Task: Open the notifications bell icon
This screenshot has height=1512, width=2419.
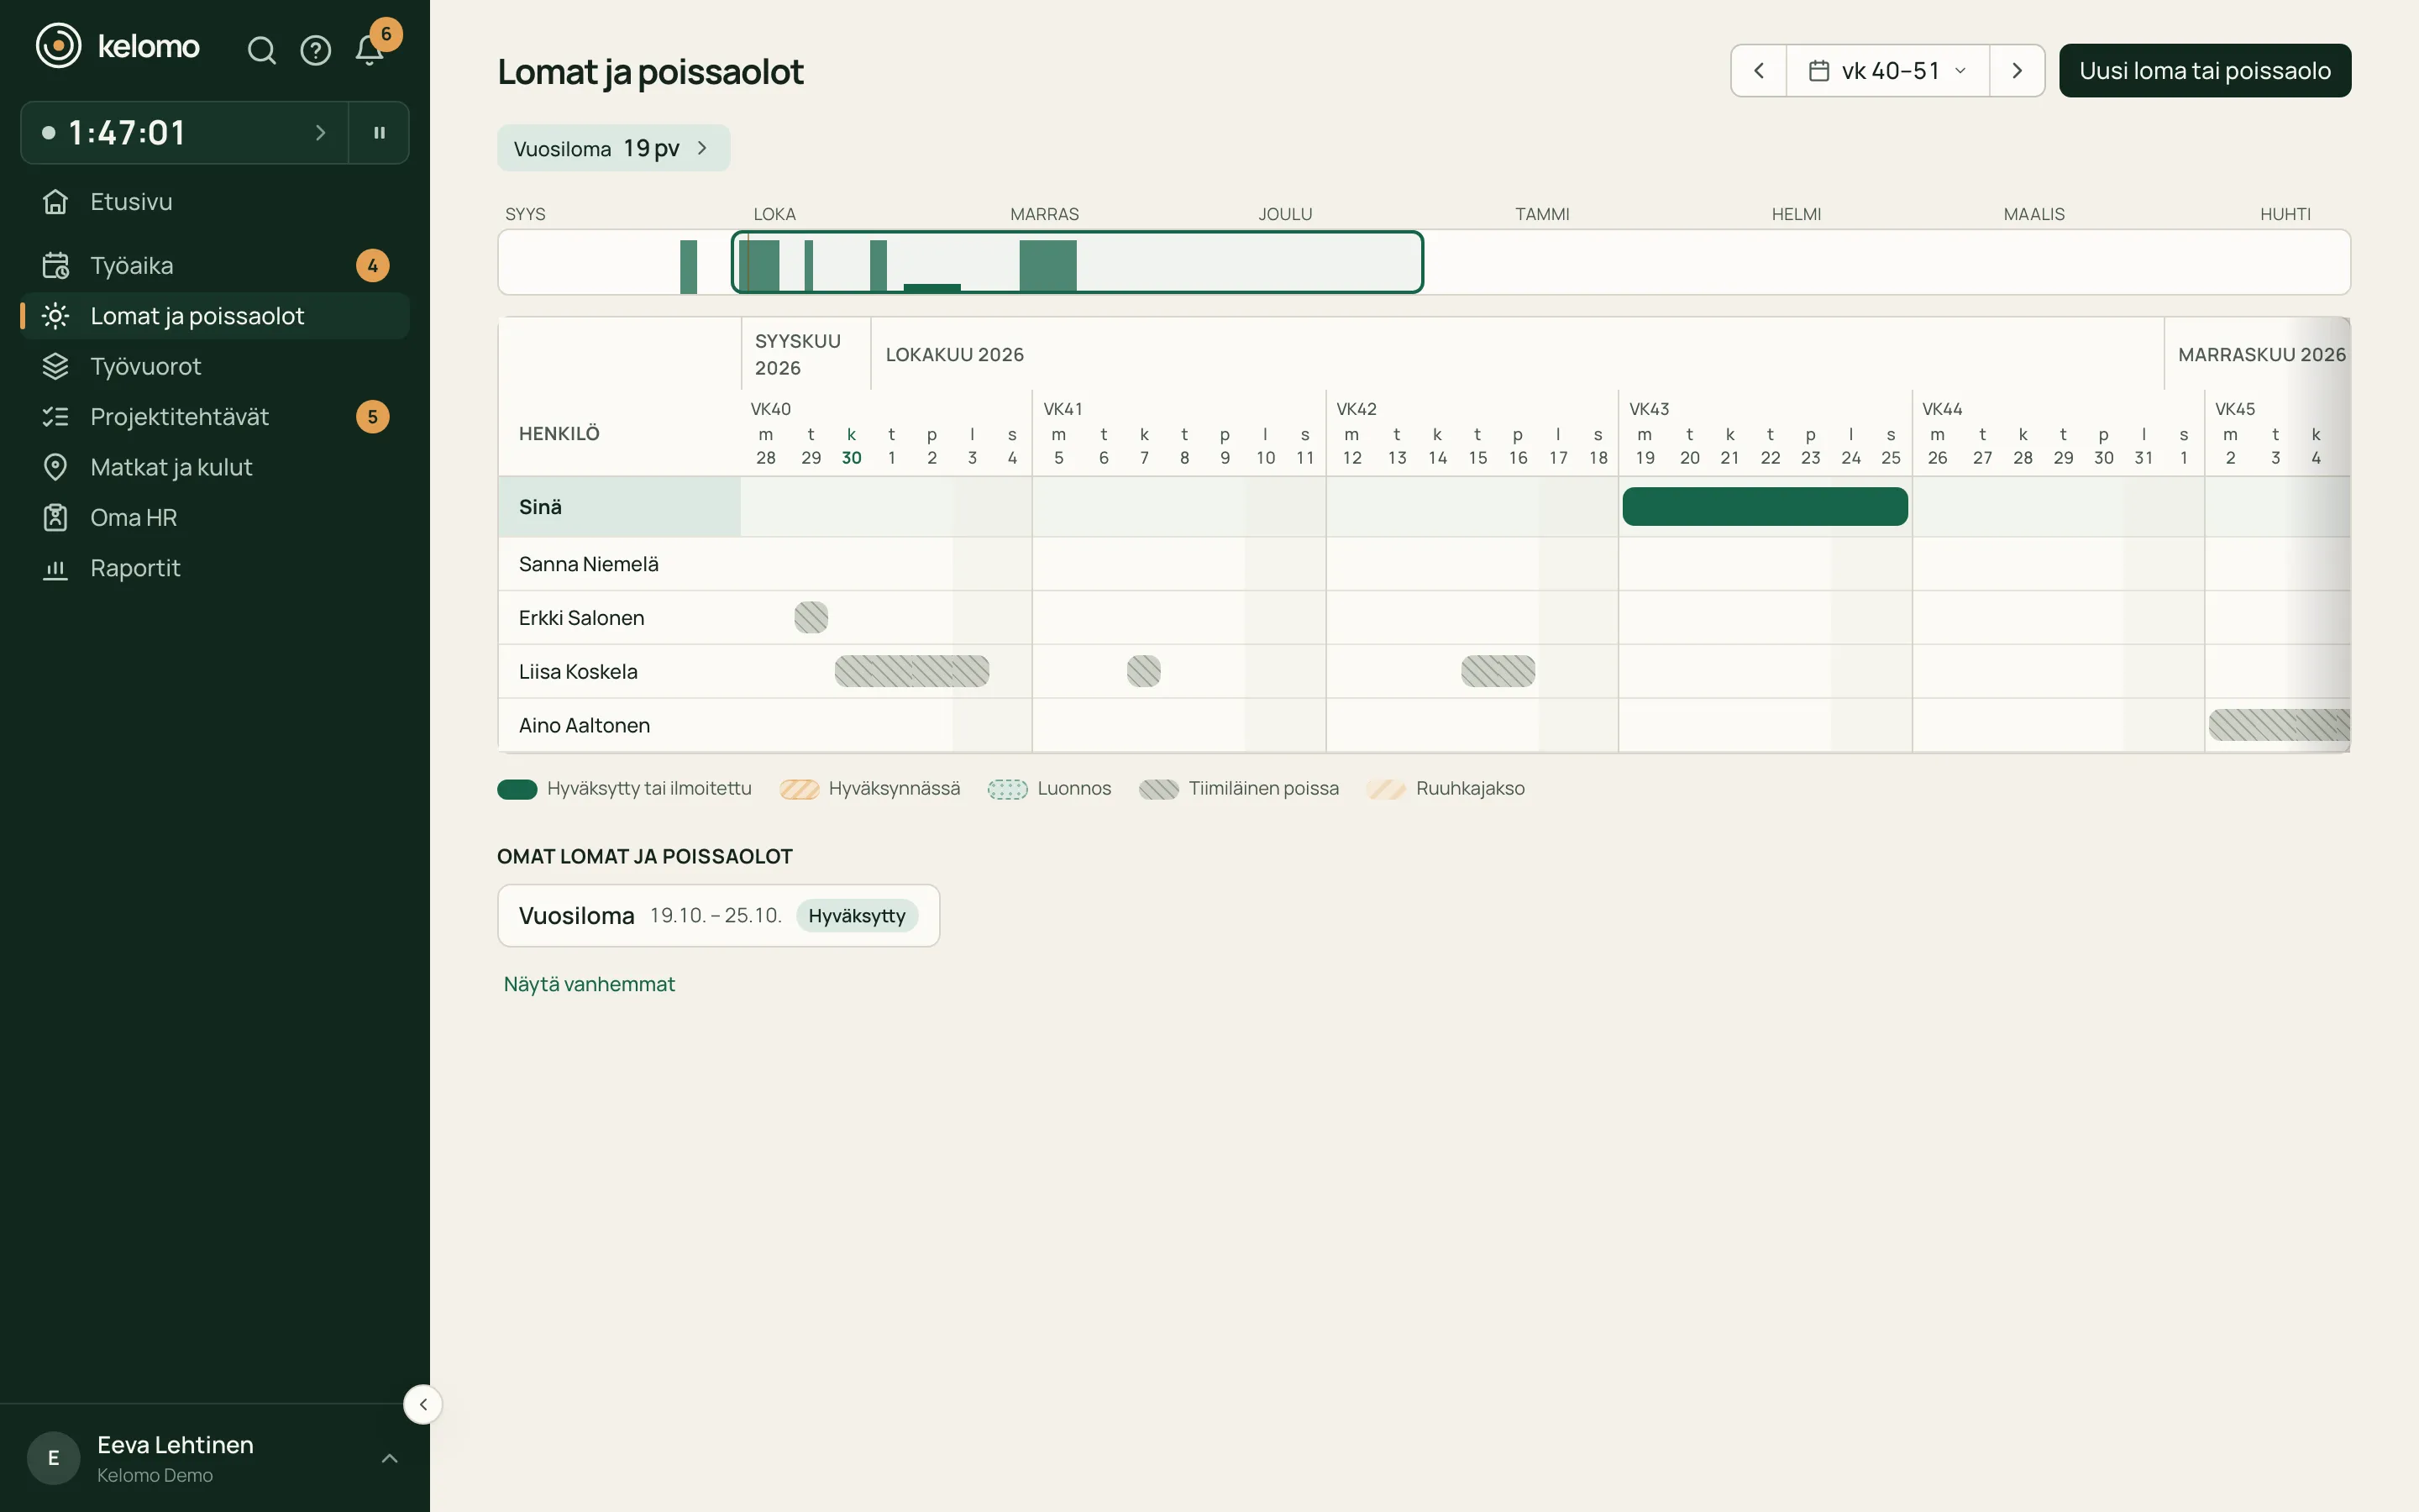Action: tap(369, 50)
